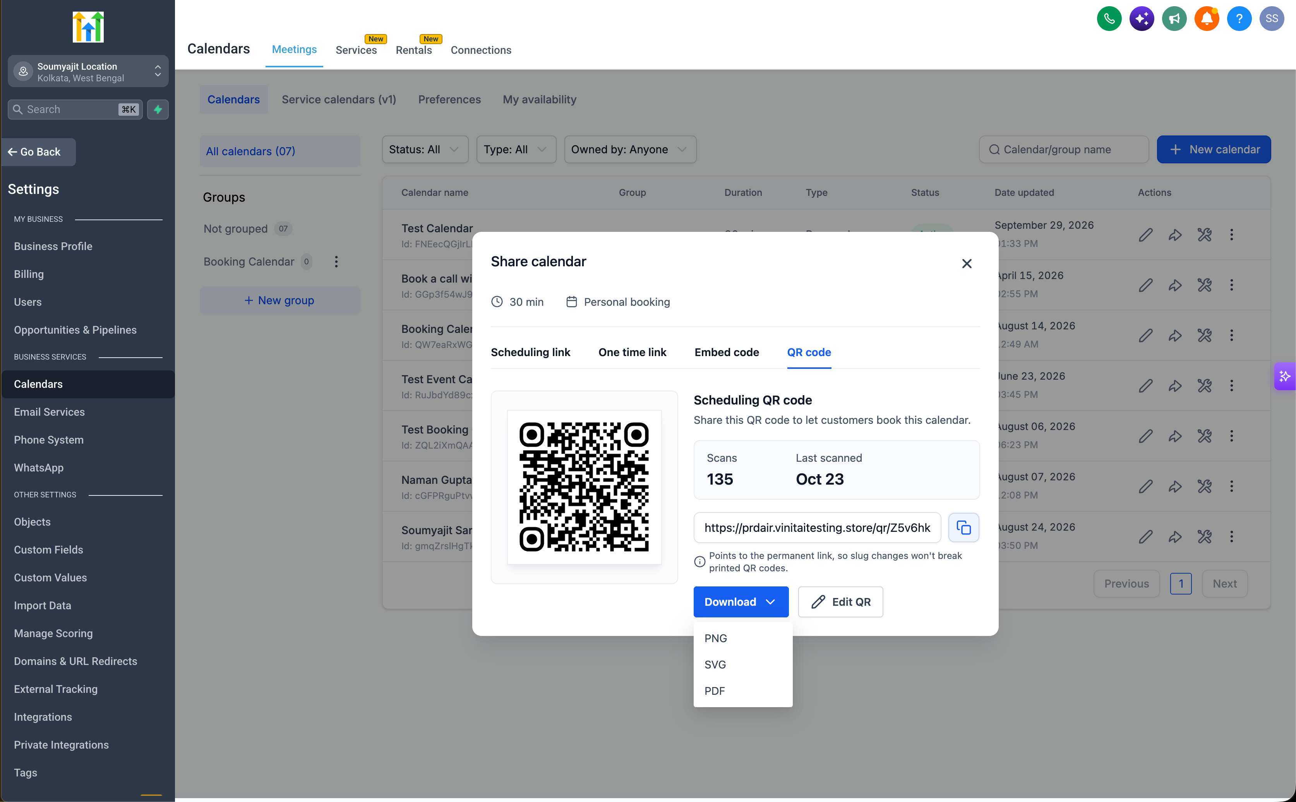
Task: Open the SS user avatar menu
Action: click(1272, 19)
